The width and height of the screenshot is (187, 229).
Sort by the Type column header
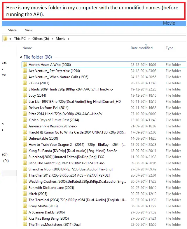point(169,48)
